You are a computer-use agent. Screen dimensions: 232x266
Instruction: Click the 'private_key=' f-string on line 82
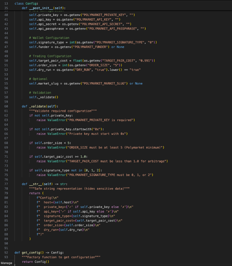pos(85,207)
